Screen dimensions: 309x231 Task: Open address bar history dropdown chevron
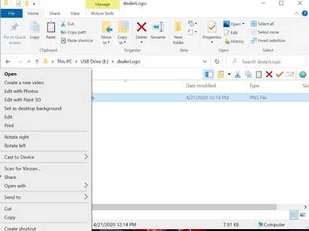205,62
